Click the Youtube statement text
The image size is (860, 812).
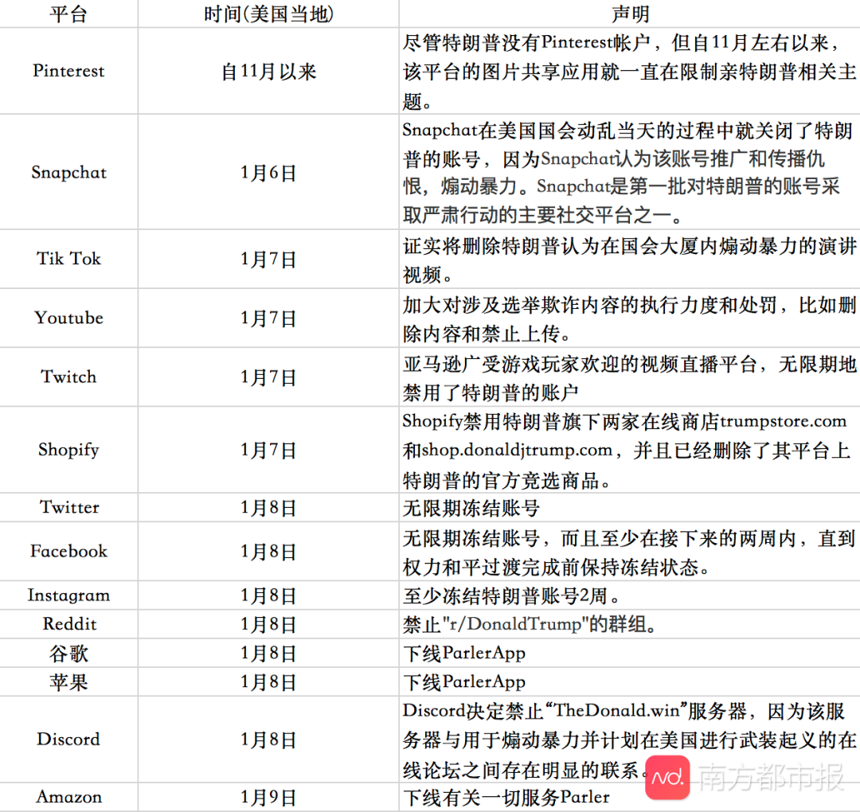click(x=630, y=318)
